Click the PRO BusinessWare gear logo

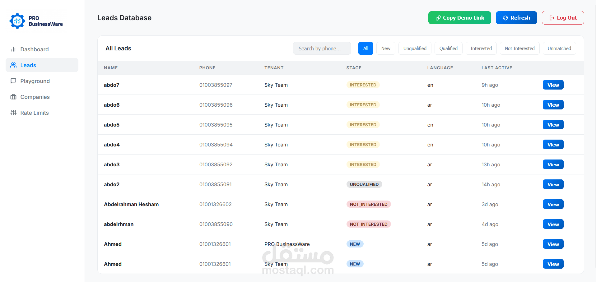[x=17, y=21]
